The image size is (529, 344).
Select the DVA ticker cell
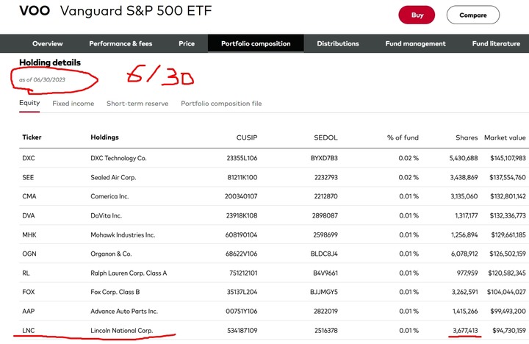point(29,215)
